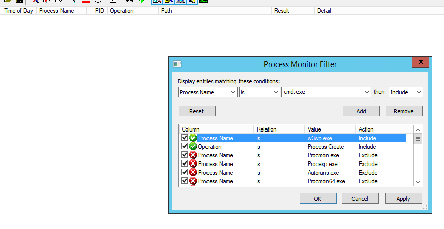Toggle Show Registry Activity in the toolbar
The image size is (444, 229).
click(x=156, y=2)
